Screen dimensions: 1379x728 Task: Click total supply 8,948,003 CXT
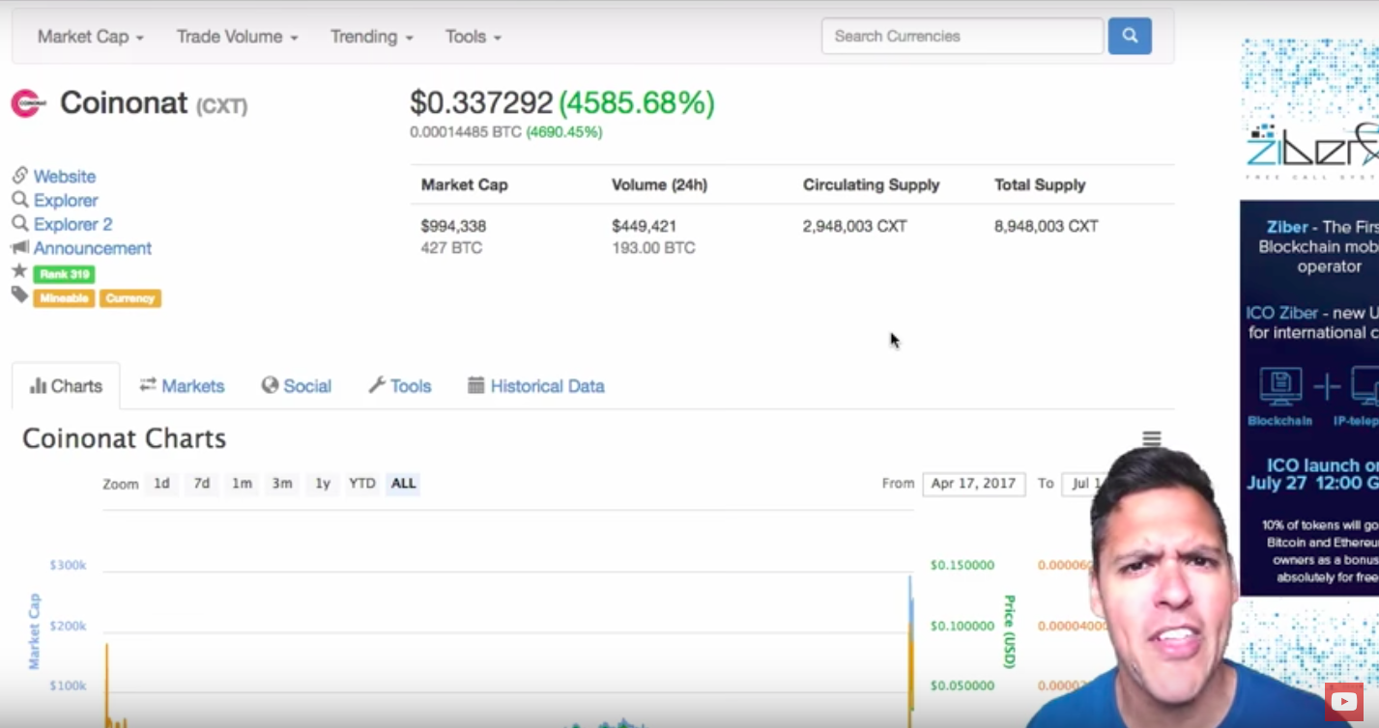click(x=1047, y=226)
